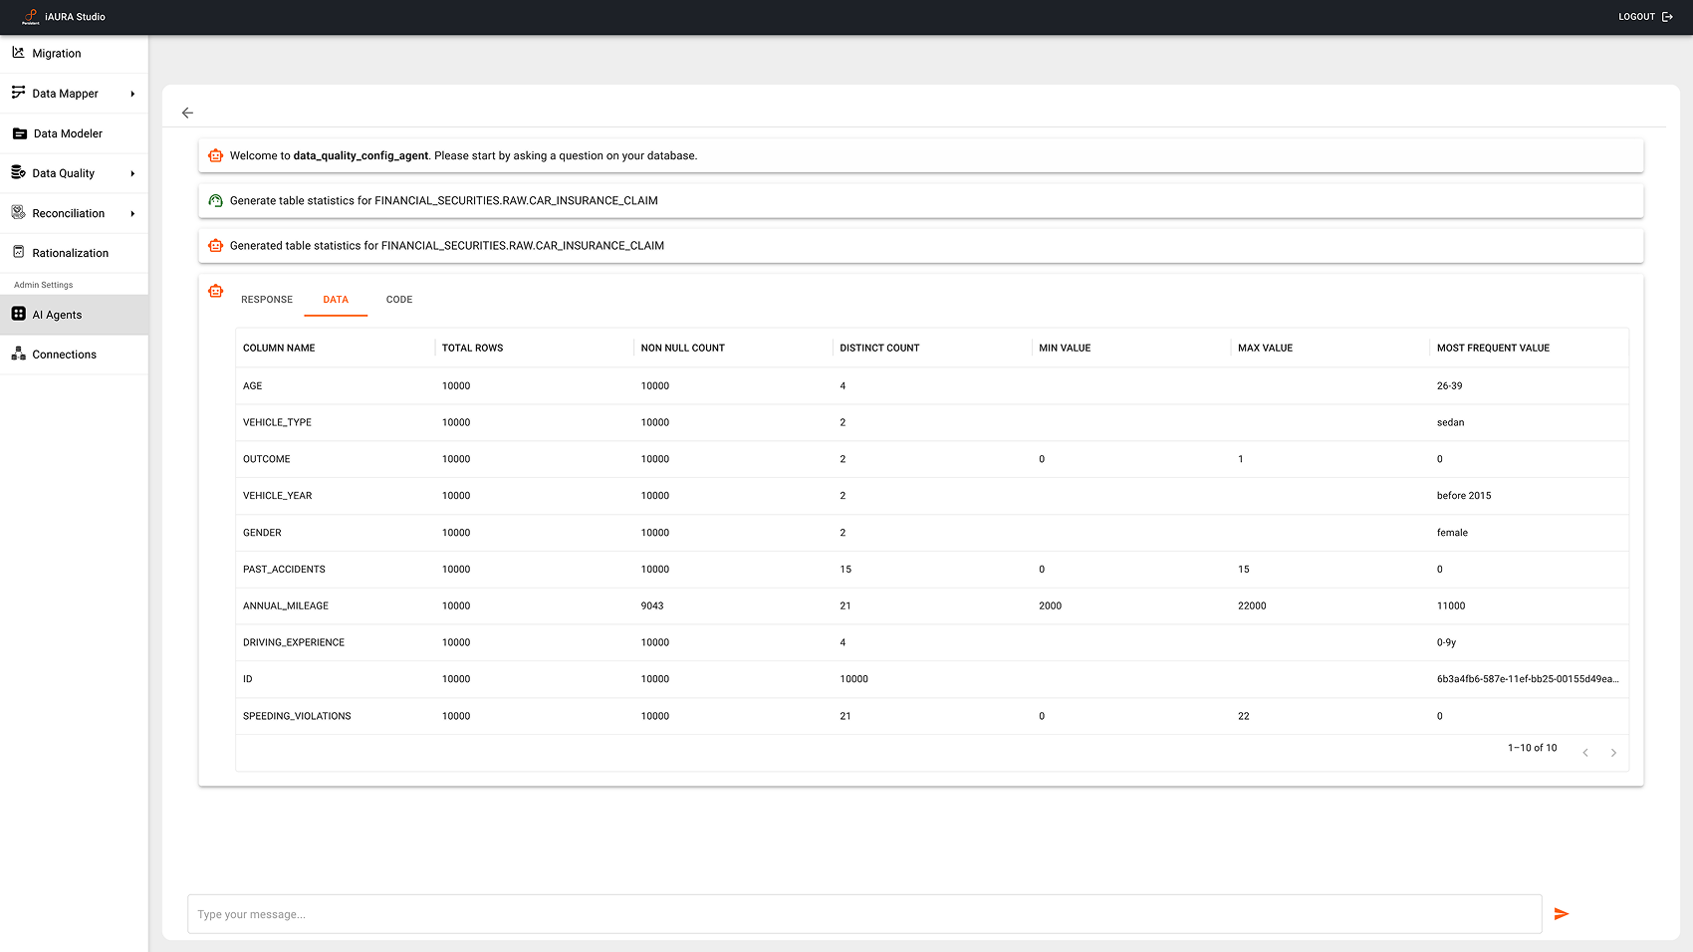
Task: Switch to the RESPONSE tab
Action: click(267, 300)
